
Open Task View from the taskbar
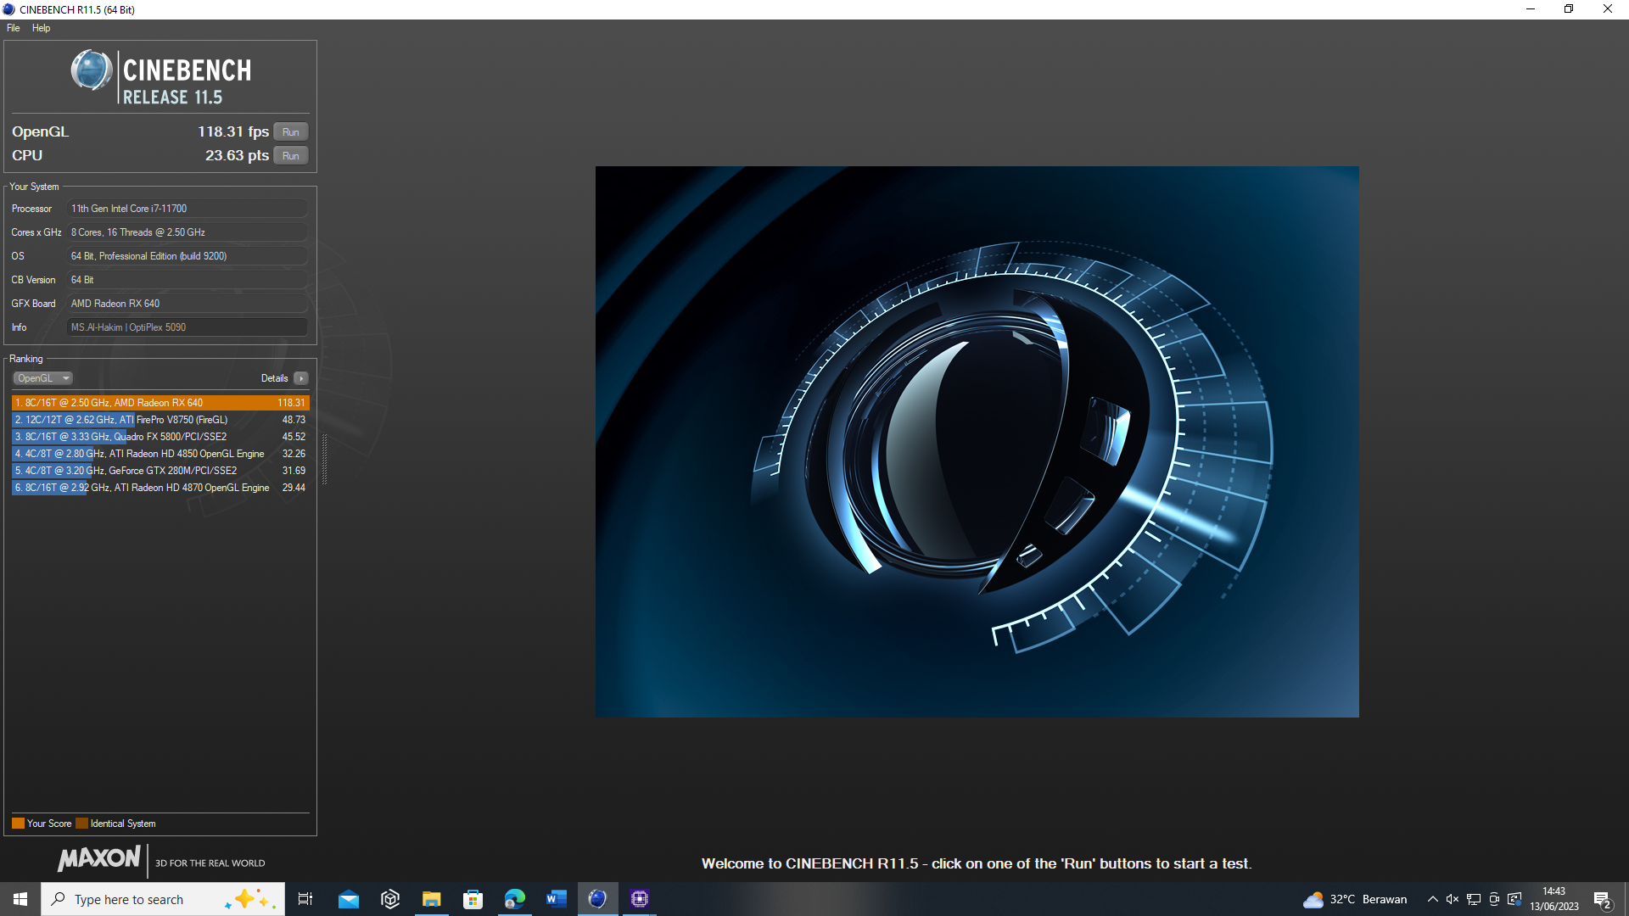point(305,899)
